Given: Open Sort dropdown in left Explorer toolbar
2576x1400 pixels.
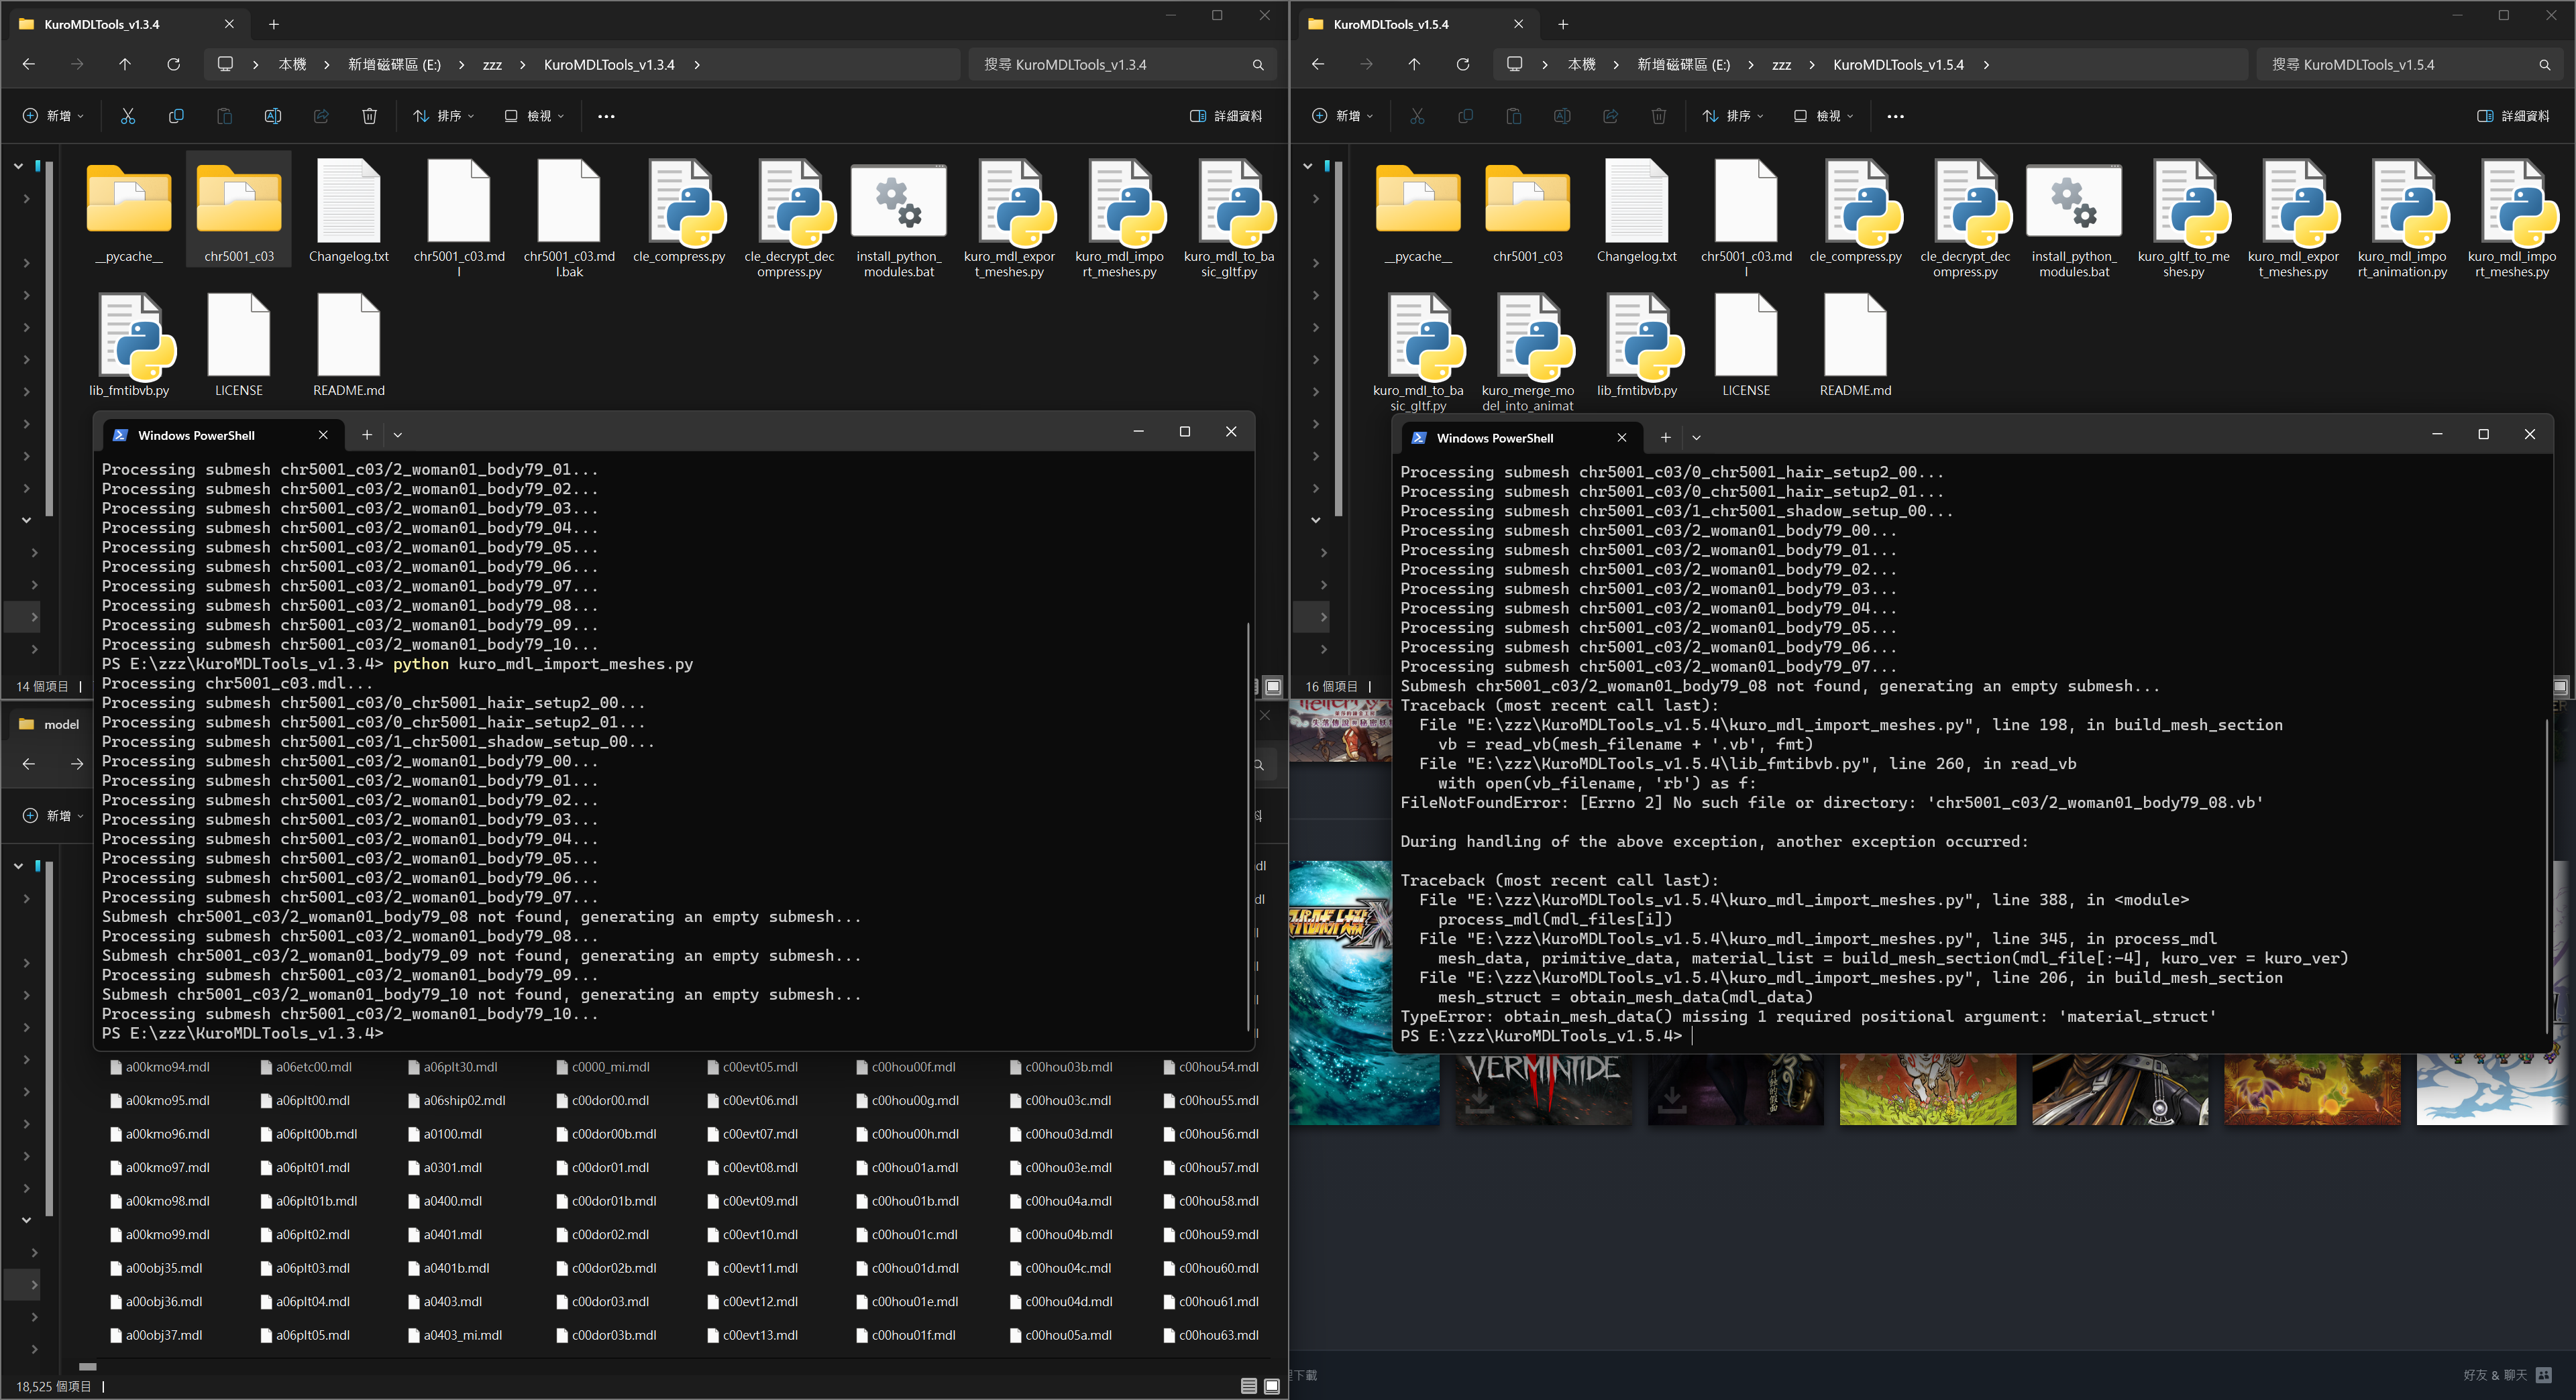Looking at the screenshot, I should (443, 116).
